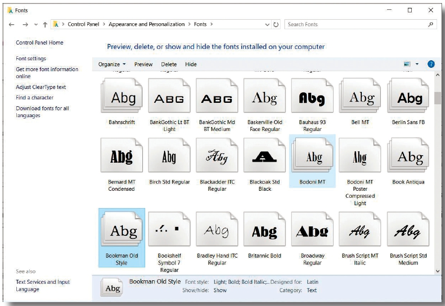Expand the address bar history dropdown
Screen dimensions: 445x306
(x=267, y=25)
